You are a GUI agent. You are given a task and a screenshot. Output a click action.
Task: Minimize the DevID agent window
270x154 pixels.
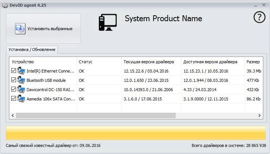(x=256, y=6)
